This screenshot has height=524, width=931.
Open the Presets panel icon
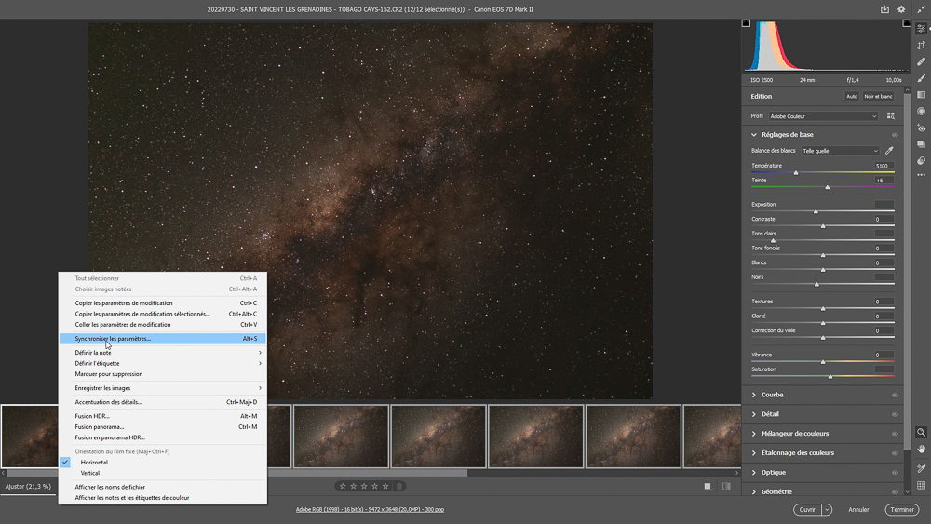921,160
